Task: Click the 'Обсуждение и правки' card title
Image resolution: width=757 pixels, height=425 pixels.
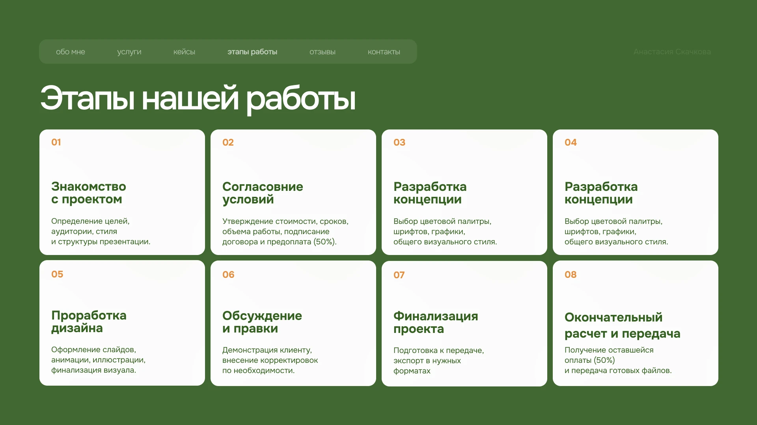Action: pos(262,322)
